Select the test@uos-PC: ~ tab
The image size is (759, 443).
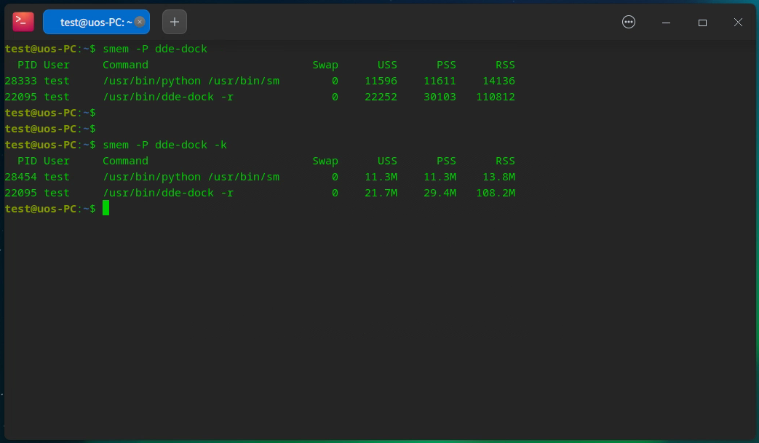96,22
